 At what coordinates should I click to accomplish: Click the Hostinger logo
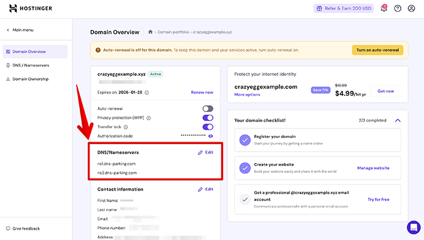coord(31,8)
